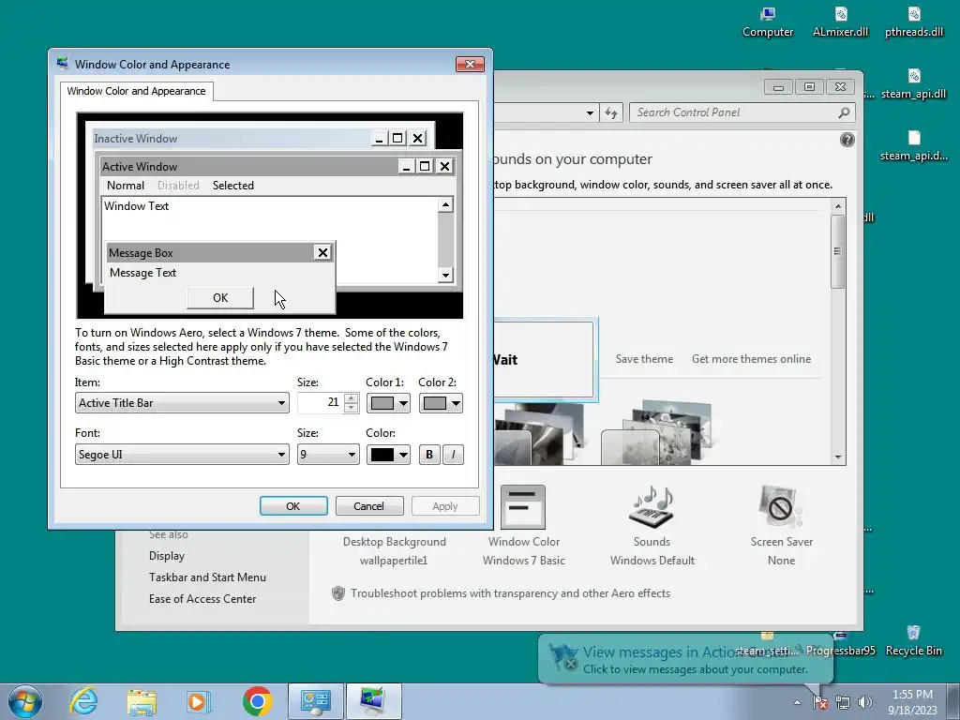The image size is (960, 720).
Task: Open Screen Saver settings icon
Action: pyautogui.click(x=781, y=507)
